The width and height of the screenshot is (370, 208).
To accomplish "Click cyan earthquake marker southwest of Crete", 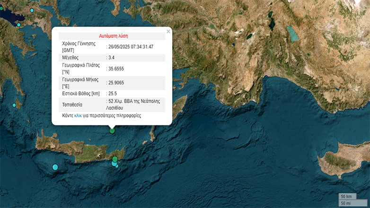I will click(x=55, y=167).
